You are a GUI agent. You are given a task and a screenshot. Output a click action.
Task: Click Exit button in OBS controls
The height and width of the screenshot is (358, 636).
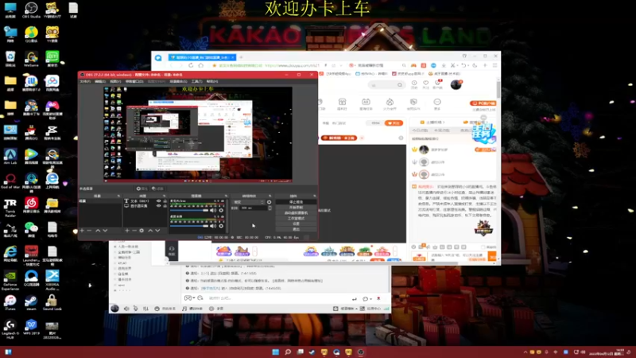tap(296, 229)
